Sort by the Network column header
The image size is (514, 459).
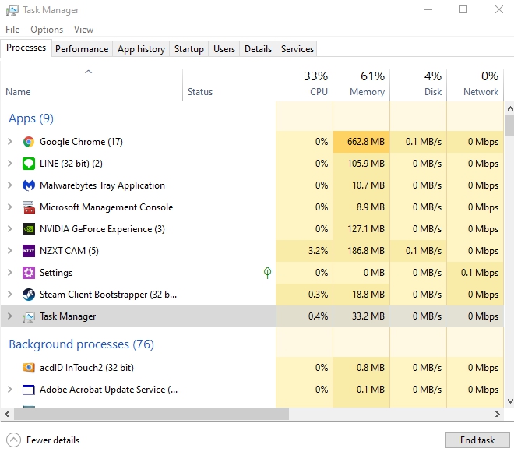(x=475, y=84)
